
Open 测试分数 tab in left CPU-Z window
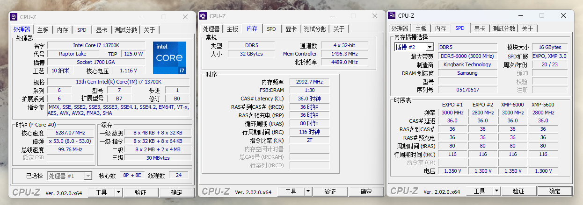pyautogui.click(x=126, y=30)
